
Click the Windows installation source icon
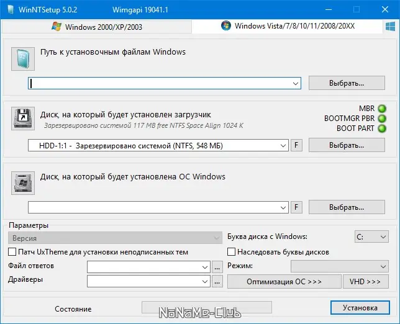pyautogui.click(x=23, y=59)
